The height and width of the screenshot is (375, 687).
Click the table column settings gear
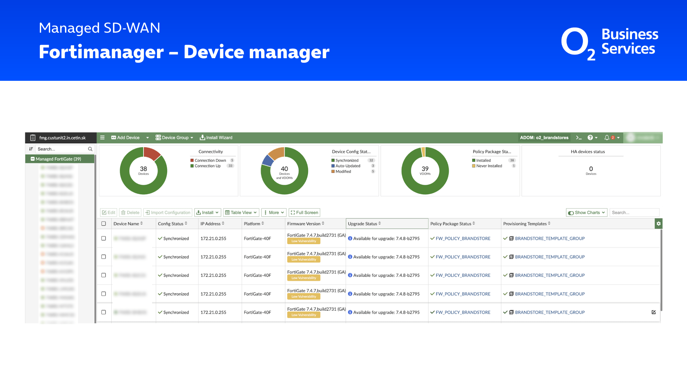point(658,224)
